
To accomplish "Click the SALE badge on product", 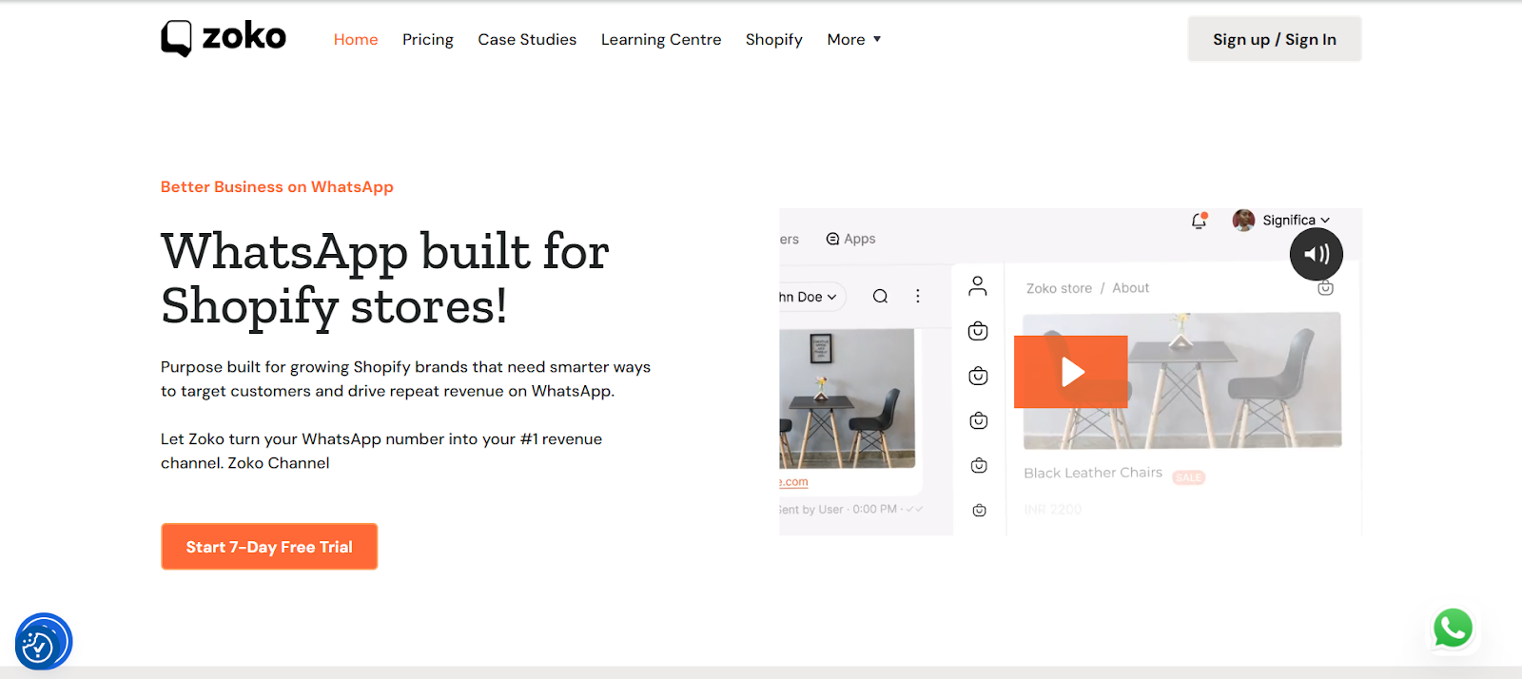I will tap(1188, 477).
